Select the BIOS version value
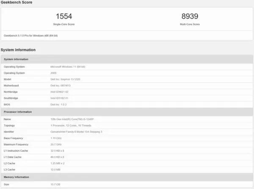The image size is (254, 189). pyautogui.click(x=59, y=104)
